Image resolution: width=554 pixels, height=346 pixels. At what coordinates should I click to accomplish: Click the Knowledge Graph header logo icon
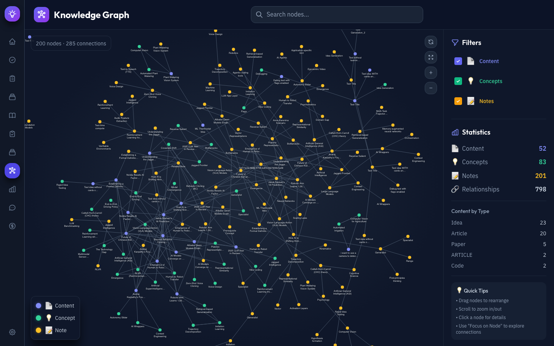[42, 15]
